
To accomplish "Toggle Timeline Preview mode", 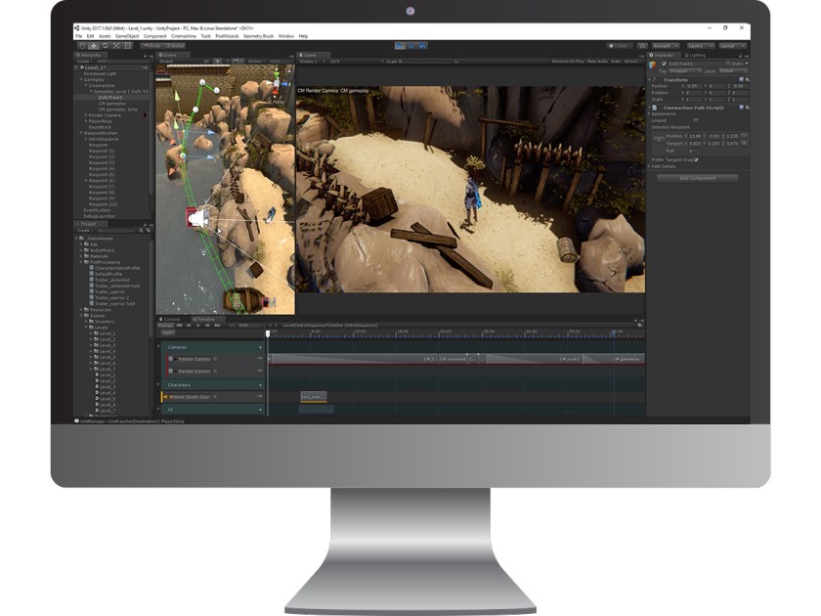I will [x=165, y=326].
